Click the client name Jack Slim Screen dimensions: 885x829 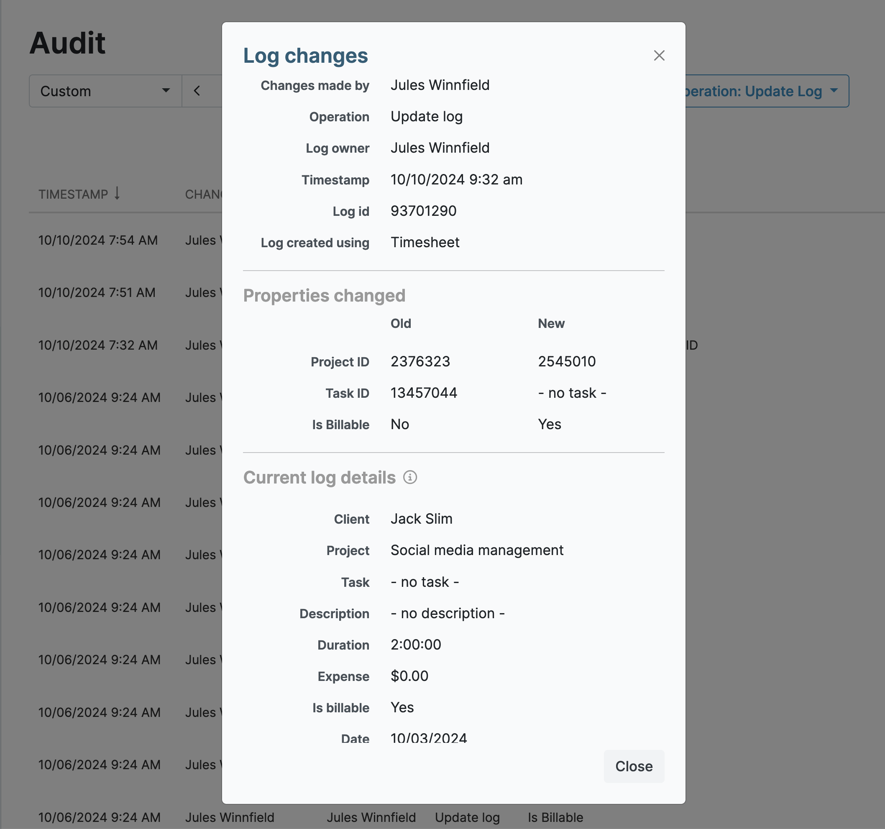(x=421, y=519)
